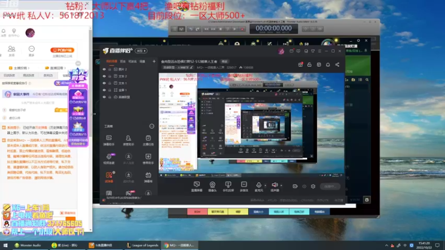Click the orange PC客户端 button
445x250 pixels.
(x=62, y=50)
